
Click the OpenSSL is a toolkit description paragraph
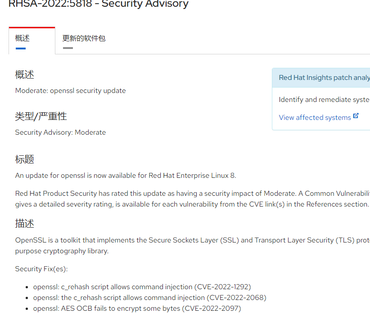[192, 246]
